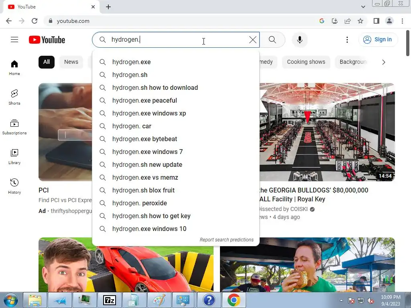This screenshot has height=308, width=411.
Task: Bookmark this page with star icon
Action: [x=360, y=21]
